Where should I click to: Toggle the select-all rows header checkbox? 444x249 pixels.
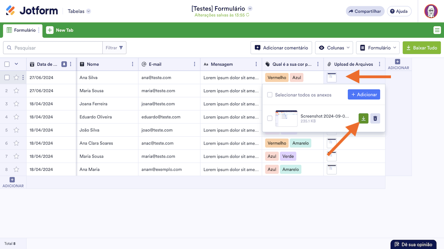(x=7, y=64)
